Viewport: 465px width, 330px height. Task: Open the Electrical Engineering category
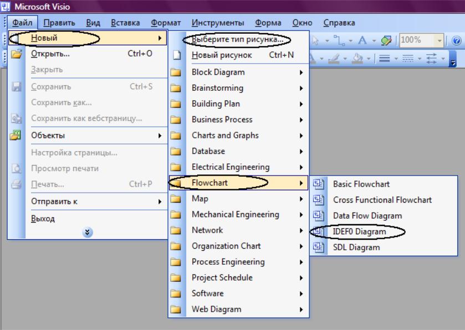[x=239, y=167]
